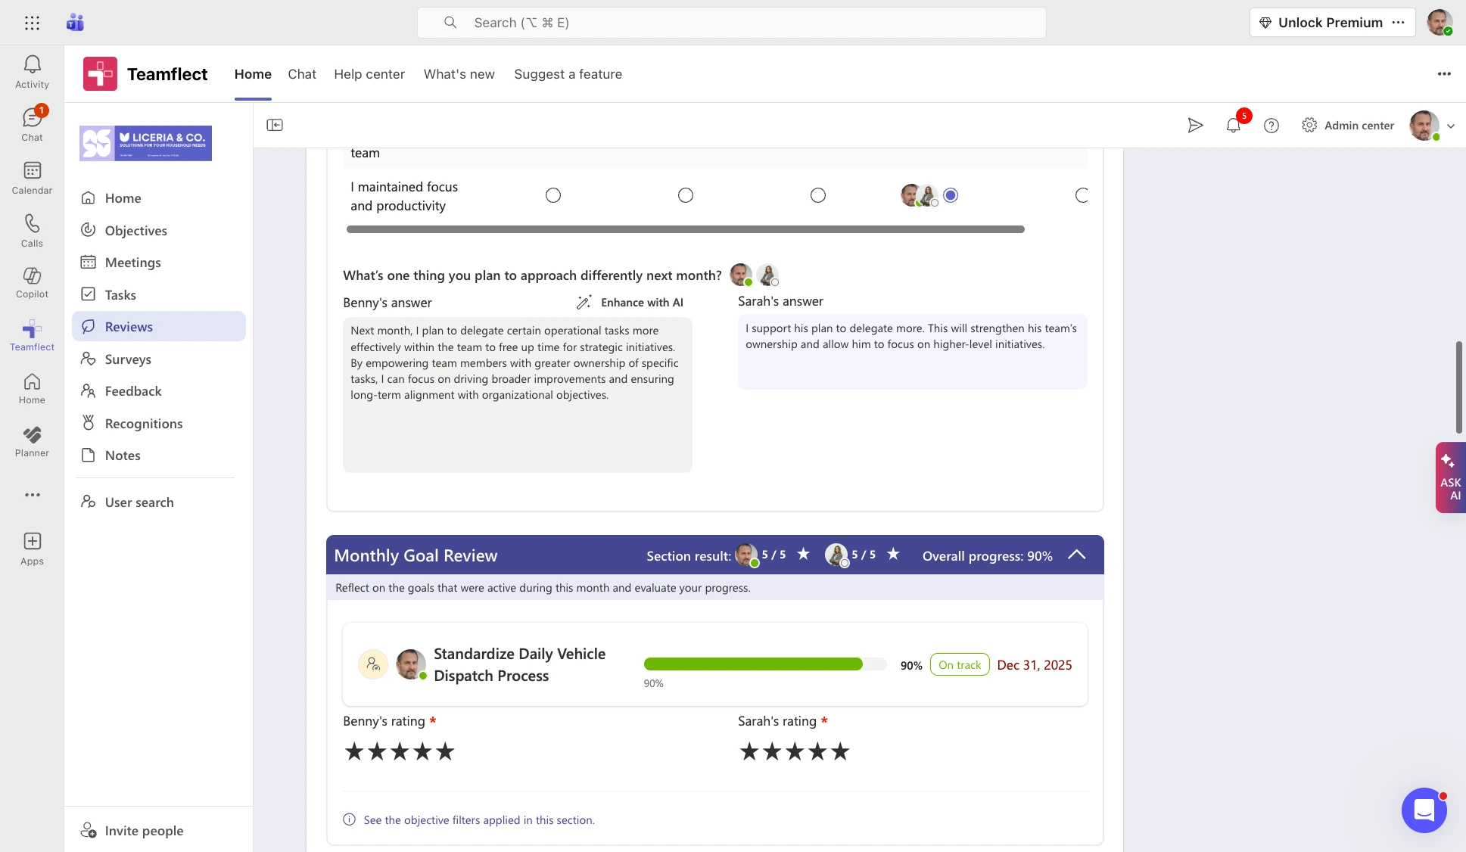The height and width of the screenshot is (852, 1466).
Task: Select the rightmost radio option in the row
Action: [x=1082, y=194]
